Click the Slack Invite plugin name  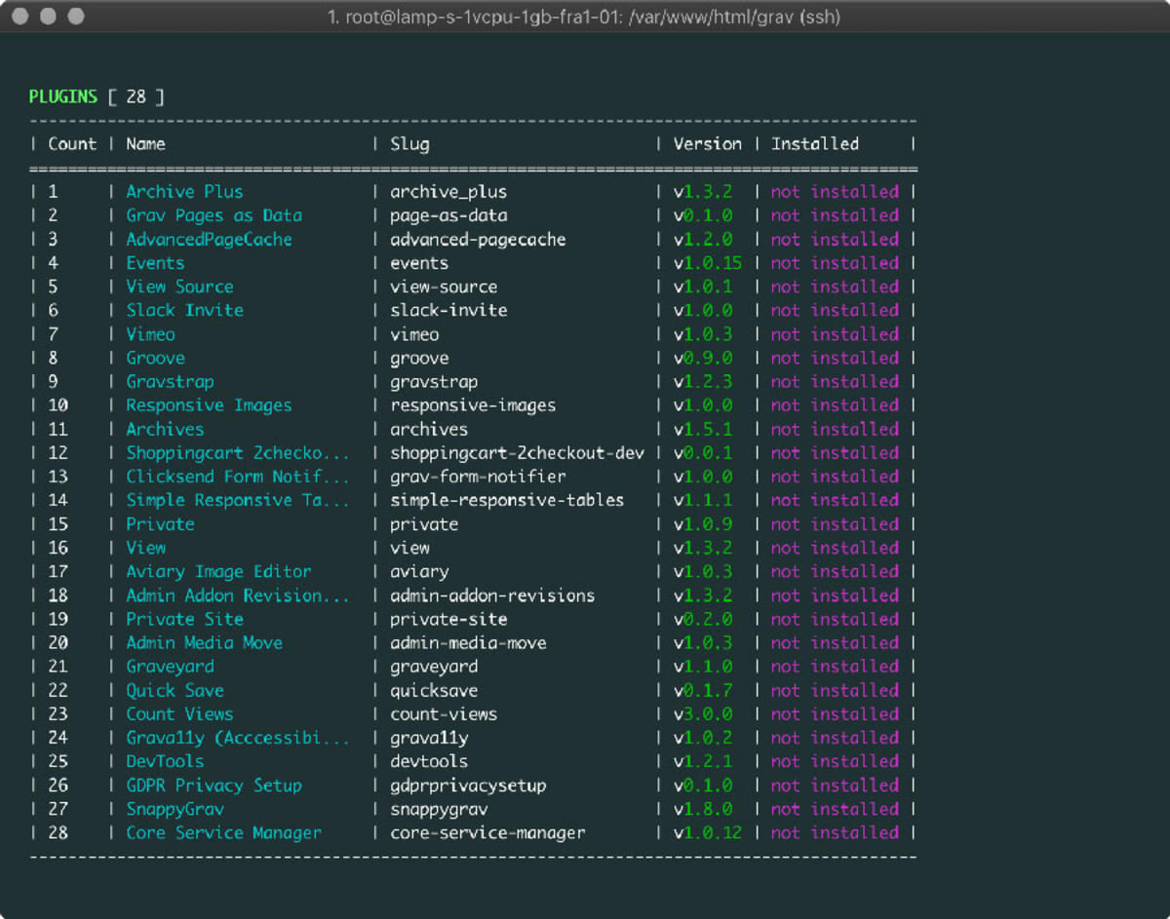[184, 310]
